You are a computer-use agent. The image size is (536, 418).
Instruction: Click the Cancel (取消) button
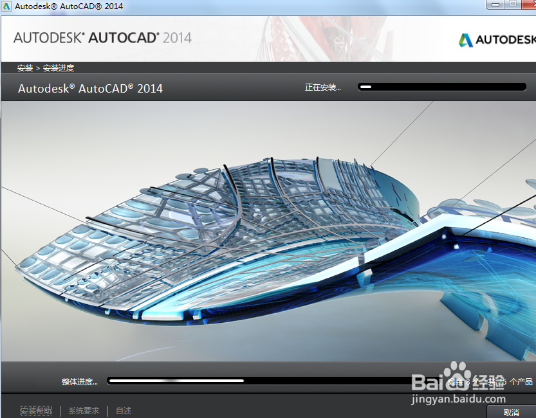click(512, 412)
